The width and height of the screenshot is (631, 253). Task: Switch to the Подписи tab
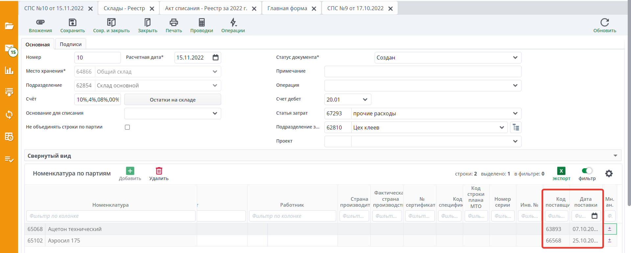pyautogui.click(x=71, y=44)
